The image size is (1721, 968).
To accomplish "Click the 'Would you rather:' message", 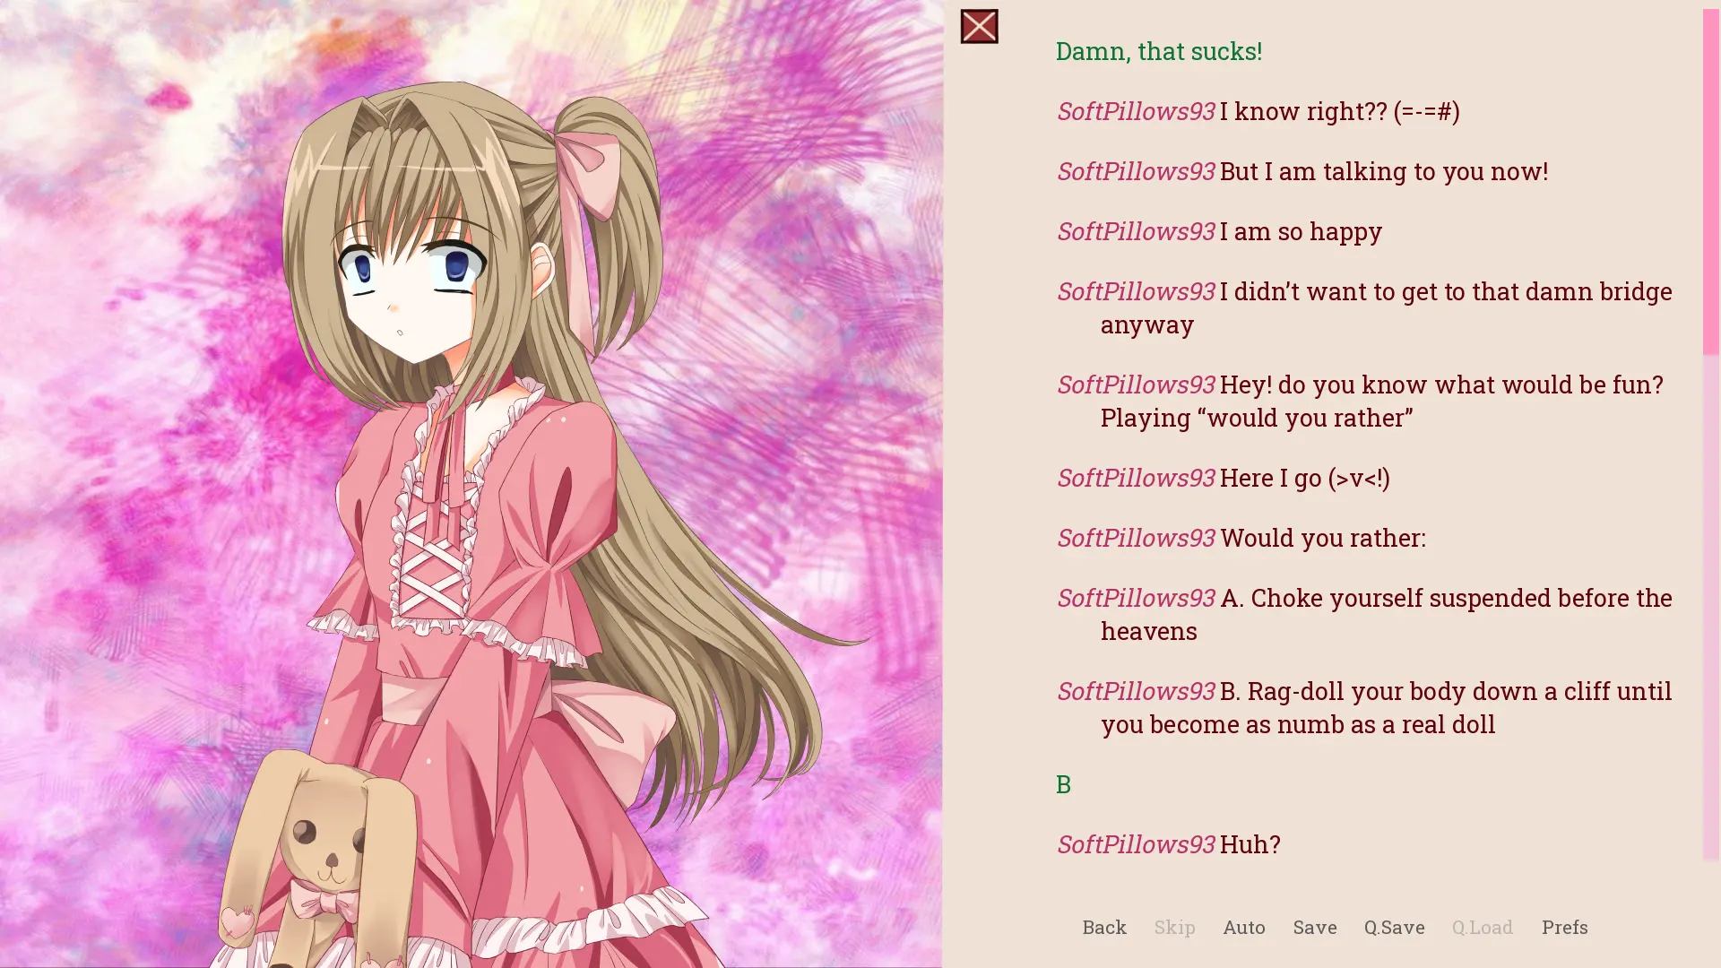I will pos(1241,538).
